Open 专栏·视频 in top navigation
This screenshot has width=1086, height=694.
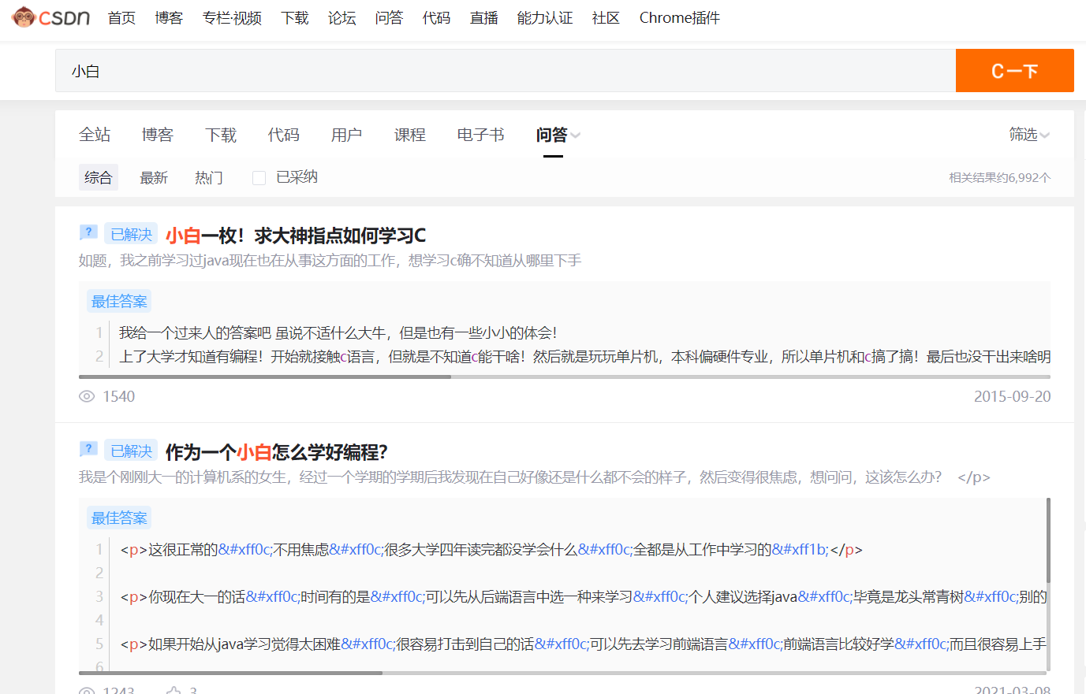232,17
